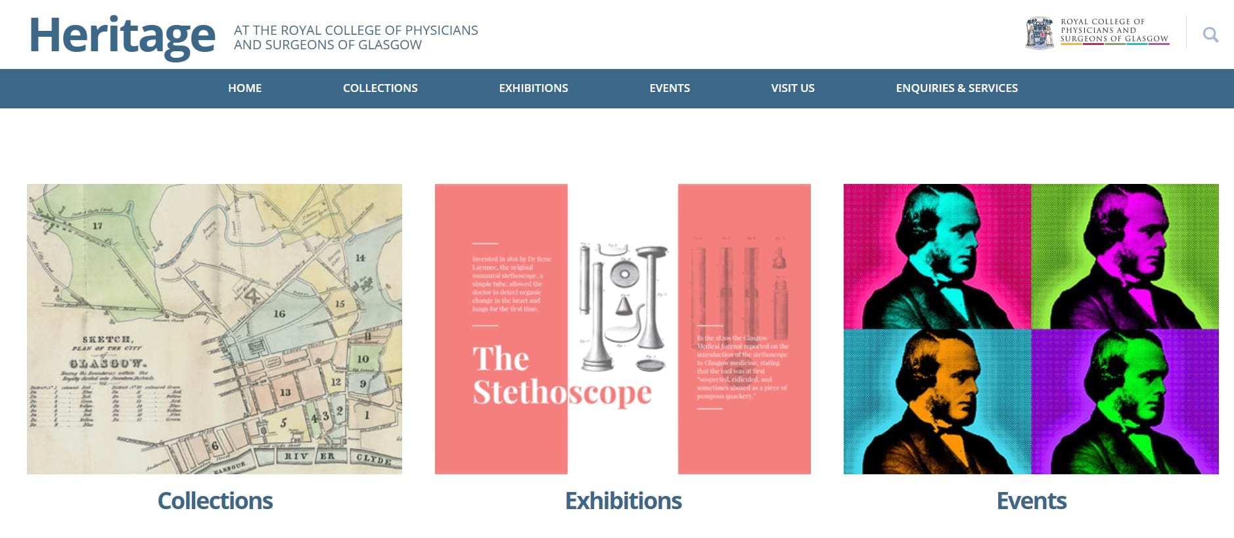Click the pink-background pop art portrait
This screenshot has height=538, width=1234.
coord(937,256)
